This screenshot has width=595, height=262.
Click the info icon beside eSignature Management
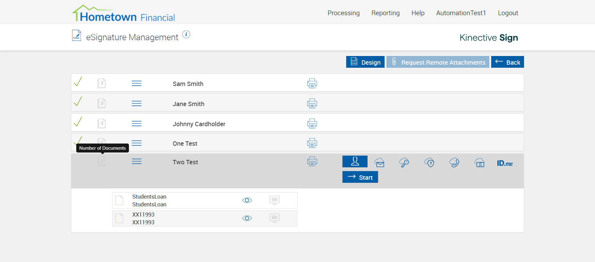186,35
